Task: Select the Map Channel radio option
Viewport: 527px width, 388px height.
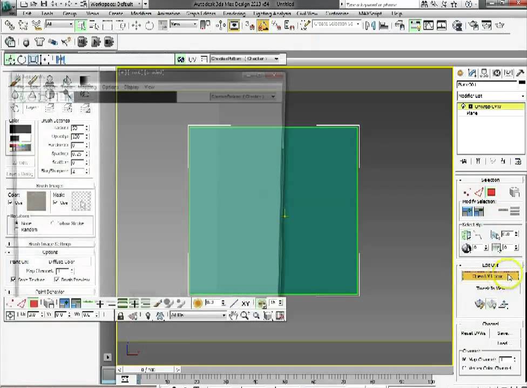Action: [464, 359]
